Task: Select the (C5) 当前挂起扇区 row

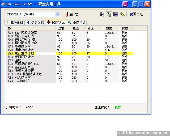Action: [70, 67]
